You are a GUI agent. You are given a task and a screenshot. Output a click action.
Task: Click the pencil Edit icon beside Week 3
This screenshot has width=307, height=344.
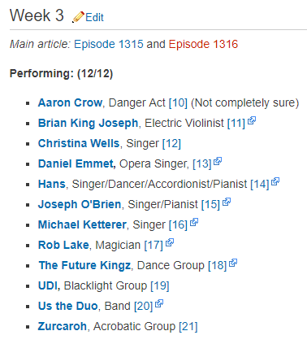tap(78, 17)
